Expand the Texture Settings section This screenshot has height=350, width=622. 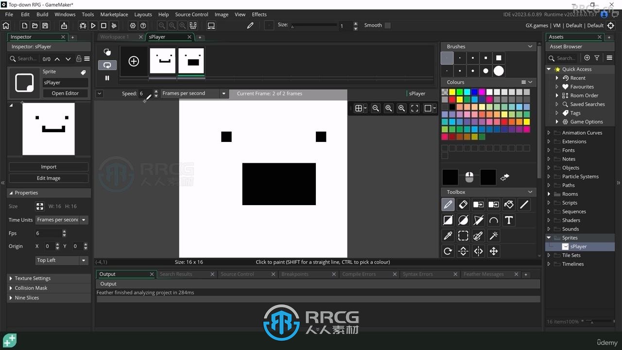pyautogui.click(x=49, y=278)
